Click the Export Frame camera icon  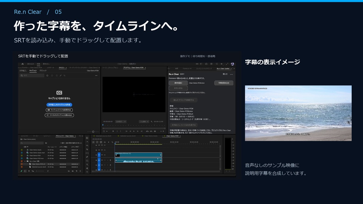pyautogui.click(x=155, y=131)
